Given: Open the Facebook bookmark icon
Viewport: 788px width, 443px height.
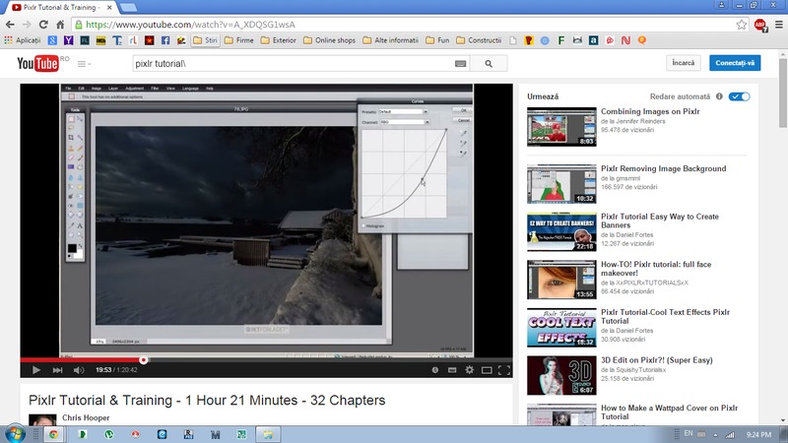Looking at the screenshot, I should click(165, 40).
